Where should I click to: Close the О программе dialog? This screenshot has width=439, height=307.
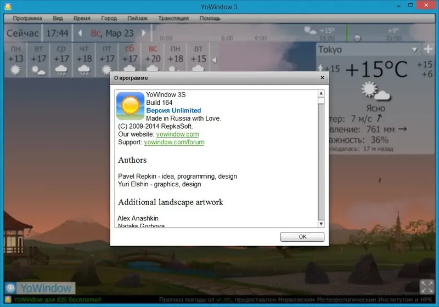coord(322,77)
